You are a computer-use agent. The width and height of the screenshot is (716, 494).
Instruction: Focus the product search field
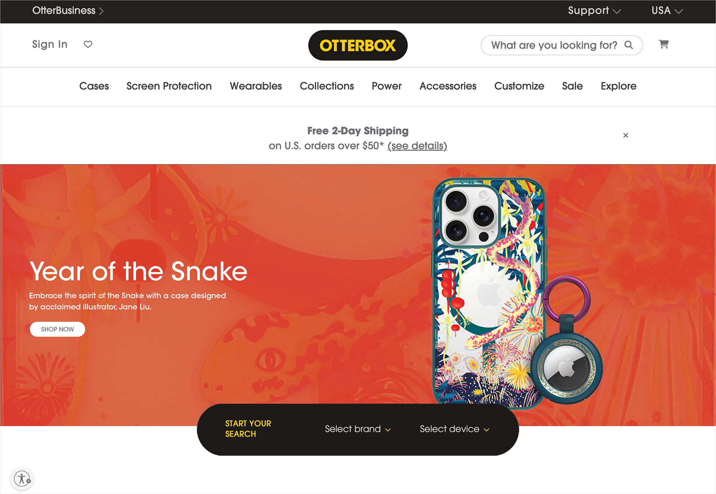[562, 45]
